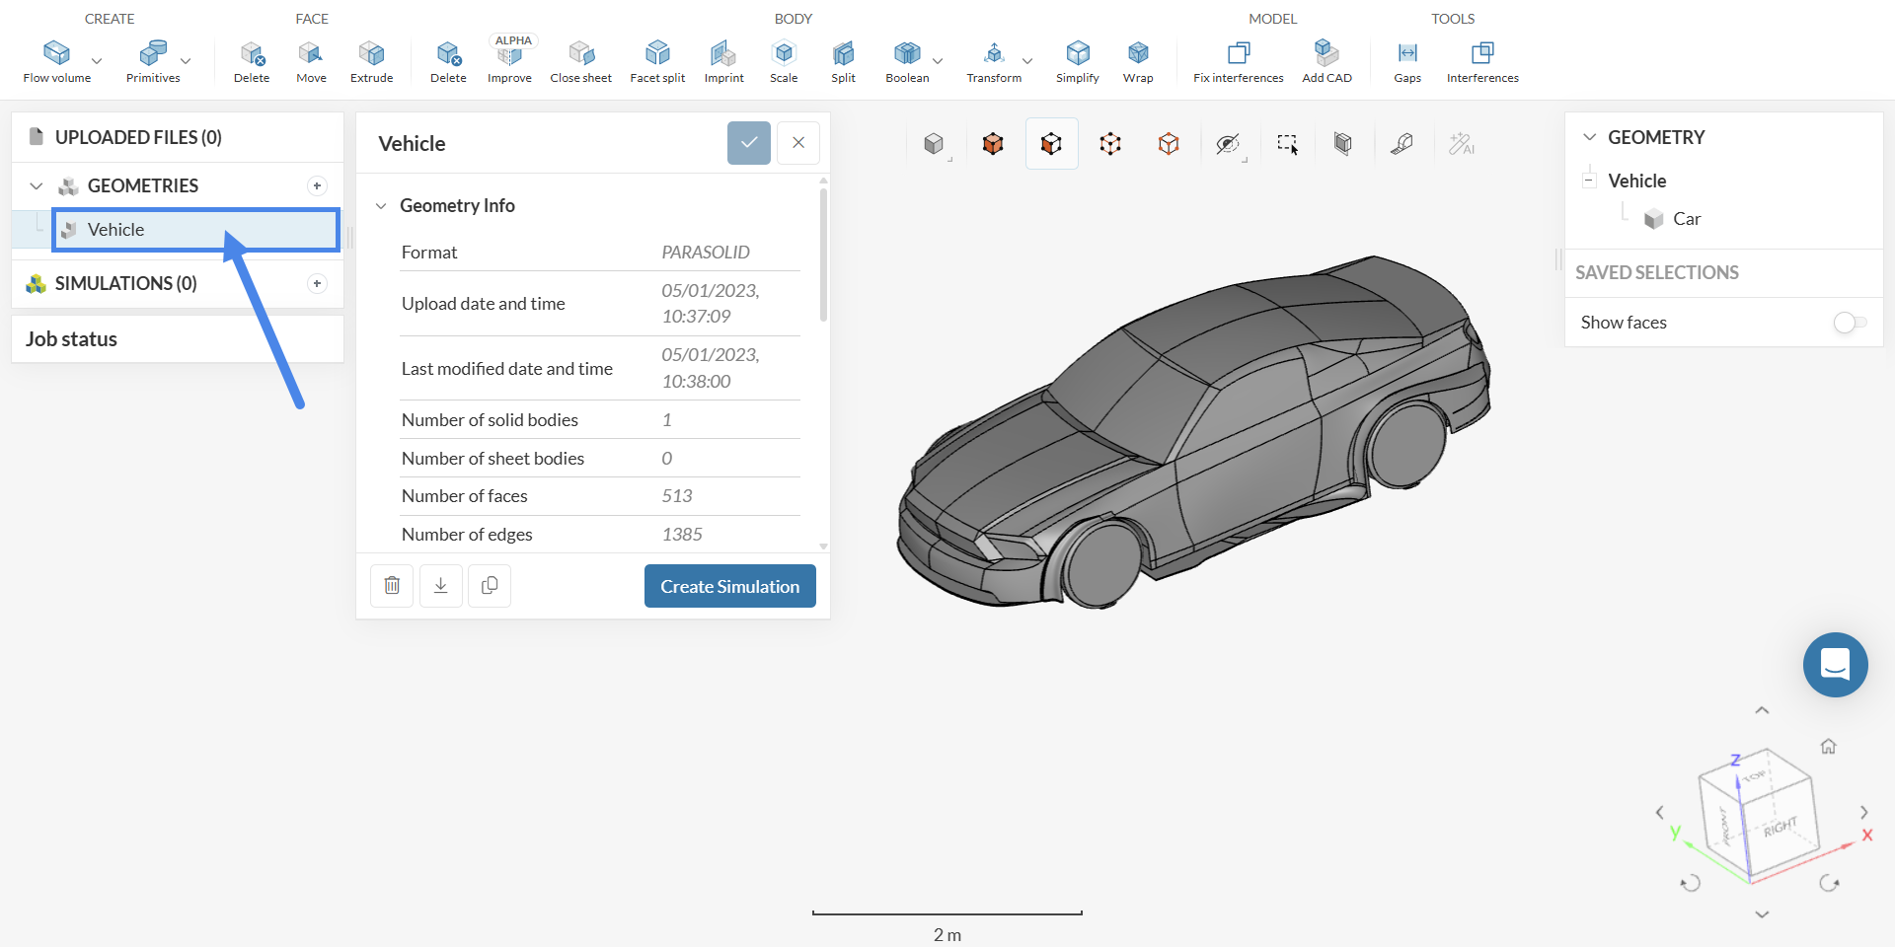
Task: Open the Boolean dropdown arrow
Action: tap(938, 61)
